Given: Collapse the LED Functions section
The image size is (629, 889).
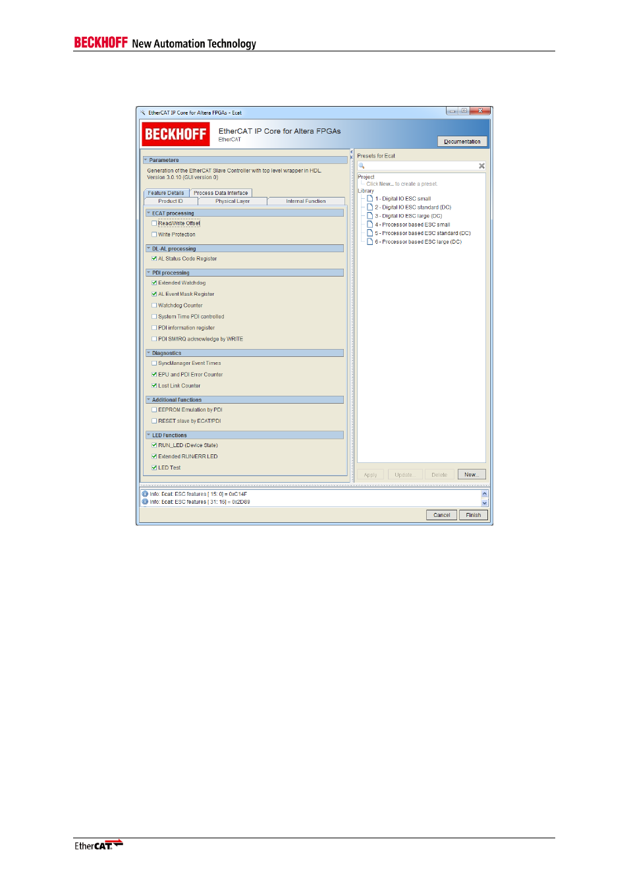Looking at the screenshot, I should [149, 435].
